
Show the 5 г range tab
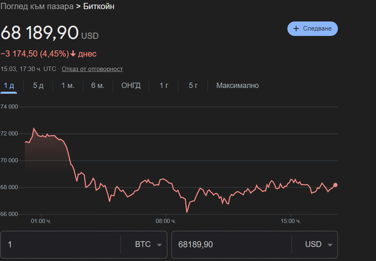click(x=193, y=85)
